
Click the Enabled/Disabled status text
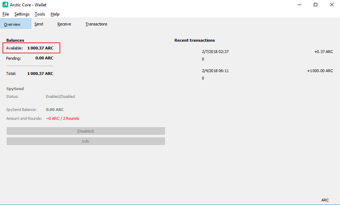click(60, 96)
